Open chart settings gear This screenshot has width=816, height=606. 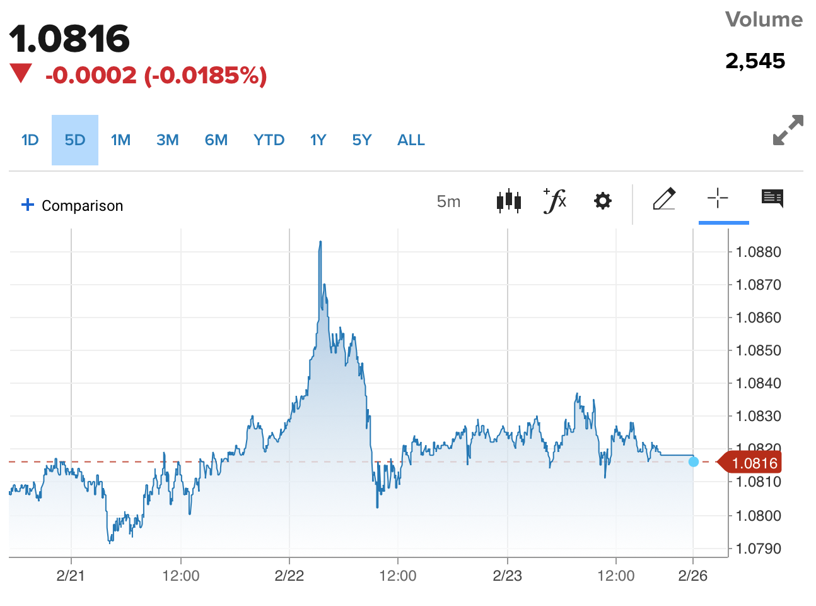(603, 201)
